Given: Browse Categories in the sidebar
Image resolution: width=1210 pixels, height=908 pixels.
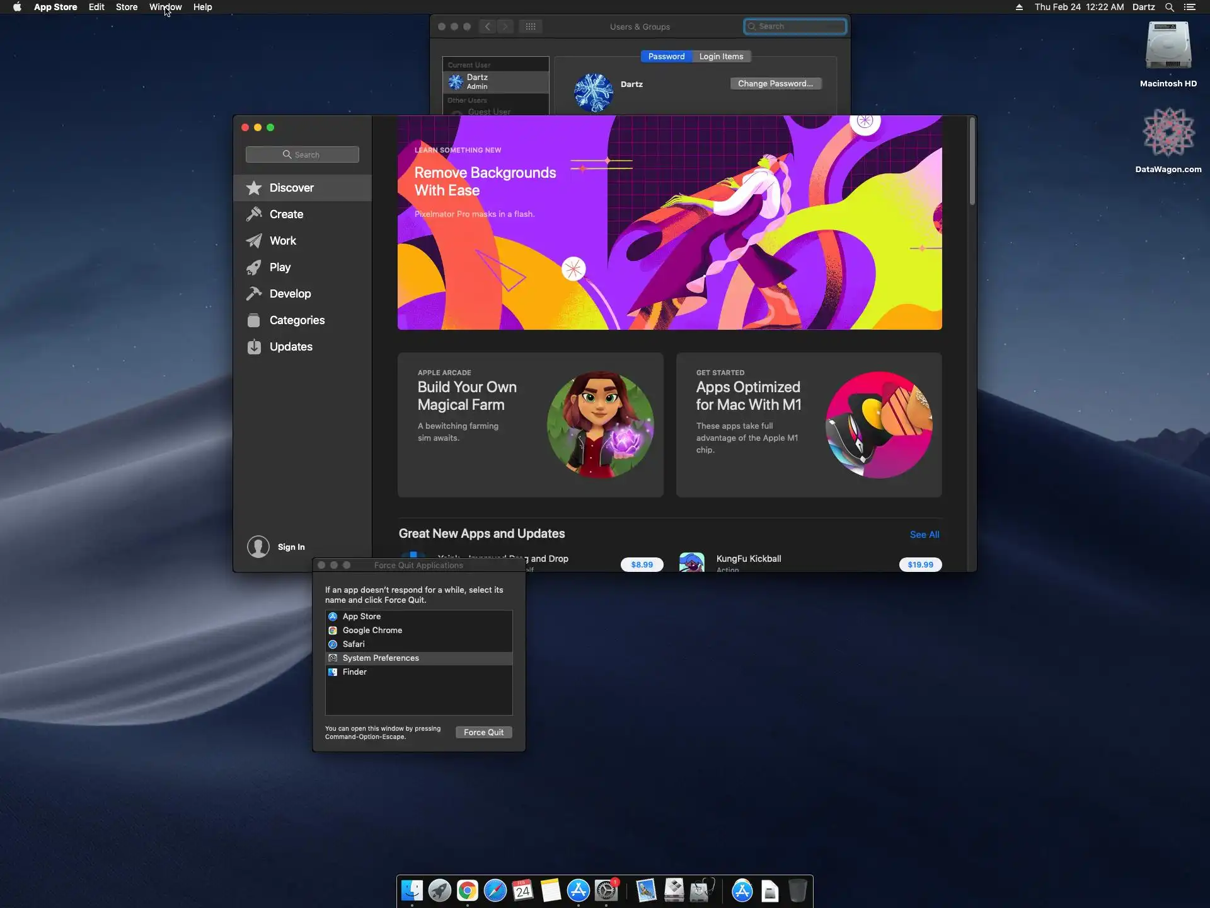Looking at the screenshot, I should click(296, 320).
